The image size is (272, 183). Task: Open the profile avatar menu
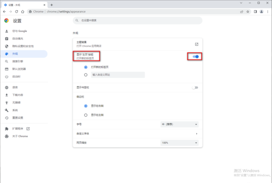(262, 12)
